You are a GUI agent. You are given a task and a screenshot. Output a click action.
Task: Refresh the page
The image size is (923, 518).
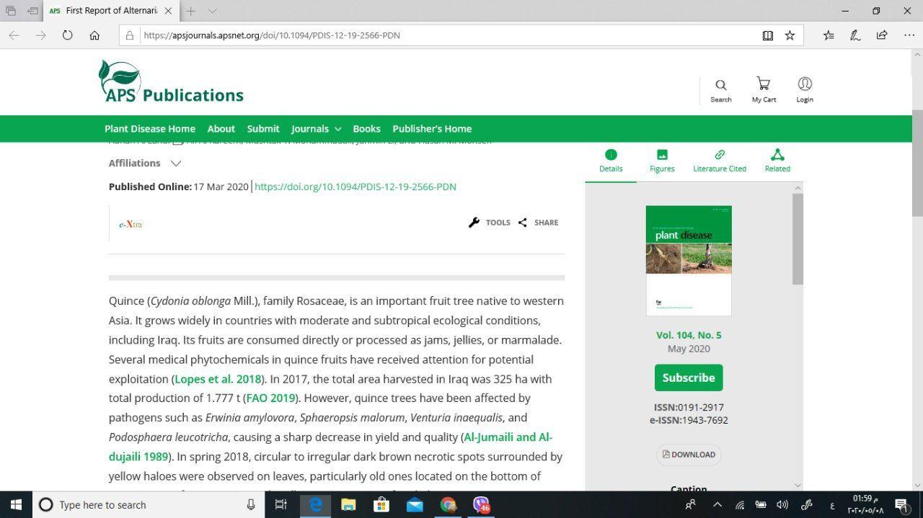pyautogui.click(x=67, y=35)
